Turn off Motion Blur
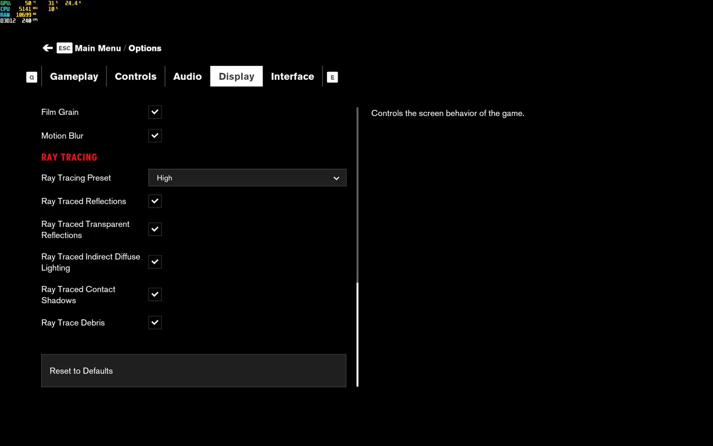Screen dimensions: 713x446 [x=155, y=135]
